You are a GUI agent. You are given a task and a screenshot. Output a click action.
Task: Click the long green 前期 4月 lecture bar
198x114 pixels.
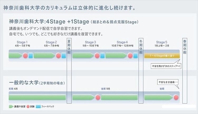coord(37,97)
